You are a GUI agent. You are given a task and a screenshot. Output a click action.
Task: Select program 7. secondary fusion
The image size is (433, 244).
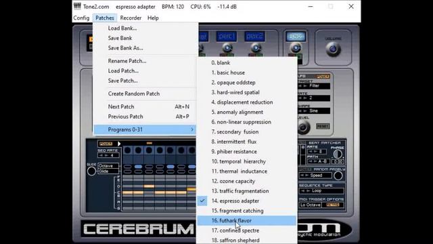point(247,132)
